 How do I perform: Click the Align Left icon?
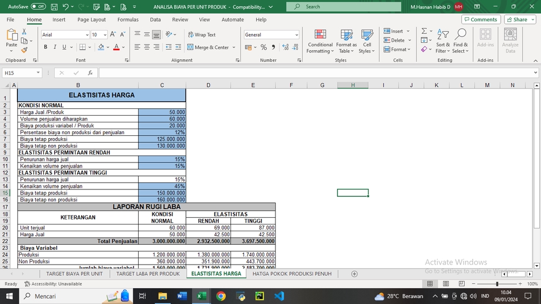[138, 47]
